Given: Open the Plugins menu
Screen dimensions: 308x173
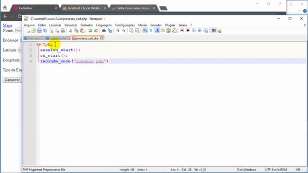Looking at the screenshot, I should (x=170, y=25).
